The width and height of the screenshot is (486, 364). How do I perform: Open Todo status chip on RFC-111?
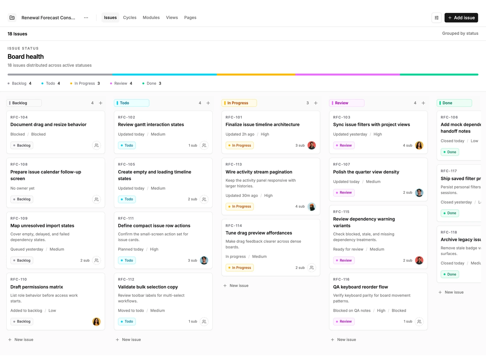pyautogui.click(x=127, y=260)
